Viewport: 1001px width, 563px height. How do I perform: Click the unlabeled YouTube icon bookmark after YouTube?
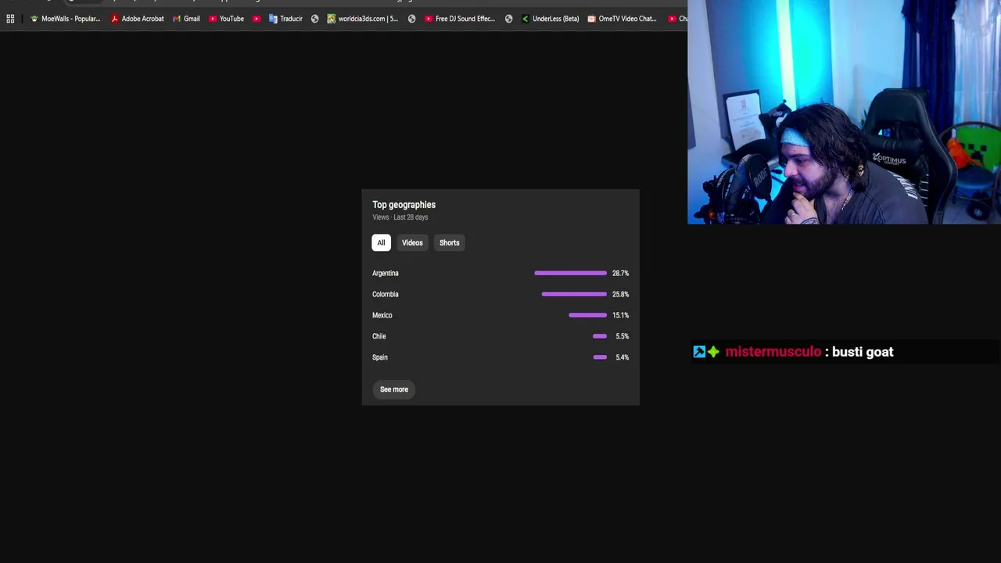point(257,19)
